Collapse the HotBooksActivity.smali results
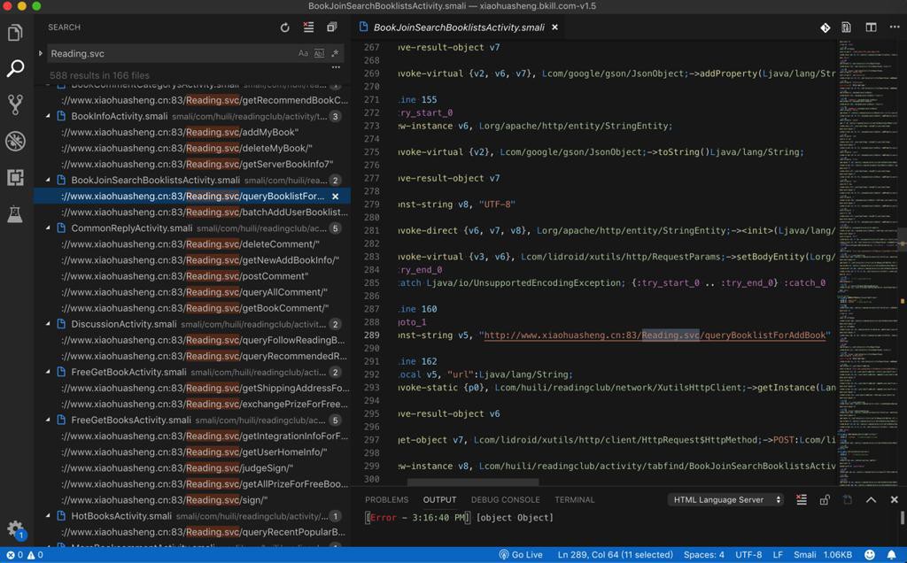907x563 pixels. (48, 516)
